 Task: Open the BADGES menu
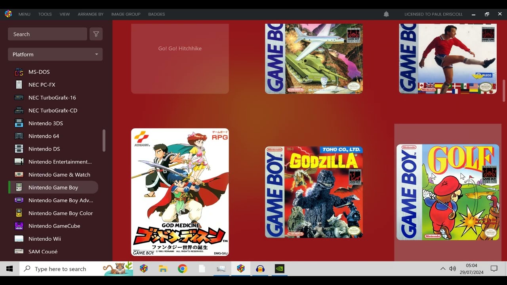pyautogui.click(x=156, y=14)
